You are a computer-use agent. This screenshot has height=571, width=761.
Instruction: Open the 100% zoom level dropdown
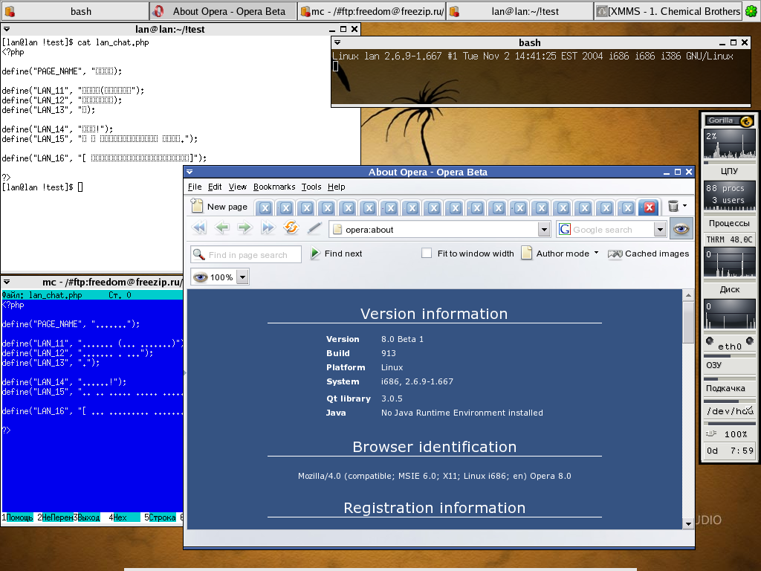pos(243,277)
